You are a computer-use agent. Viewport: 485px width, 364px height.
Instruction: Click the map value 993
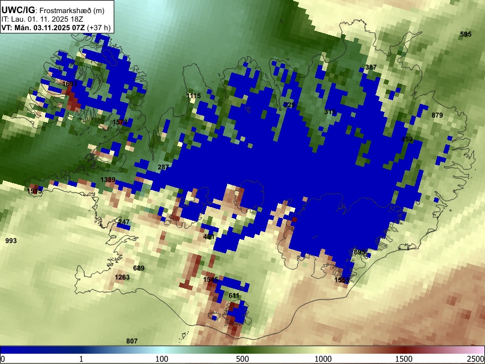coord(11,241)
